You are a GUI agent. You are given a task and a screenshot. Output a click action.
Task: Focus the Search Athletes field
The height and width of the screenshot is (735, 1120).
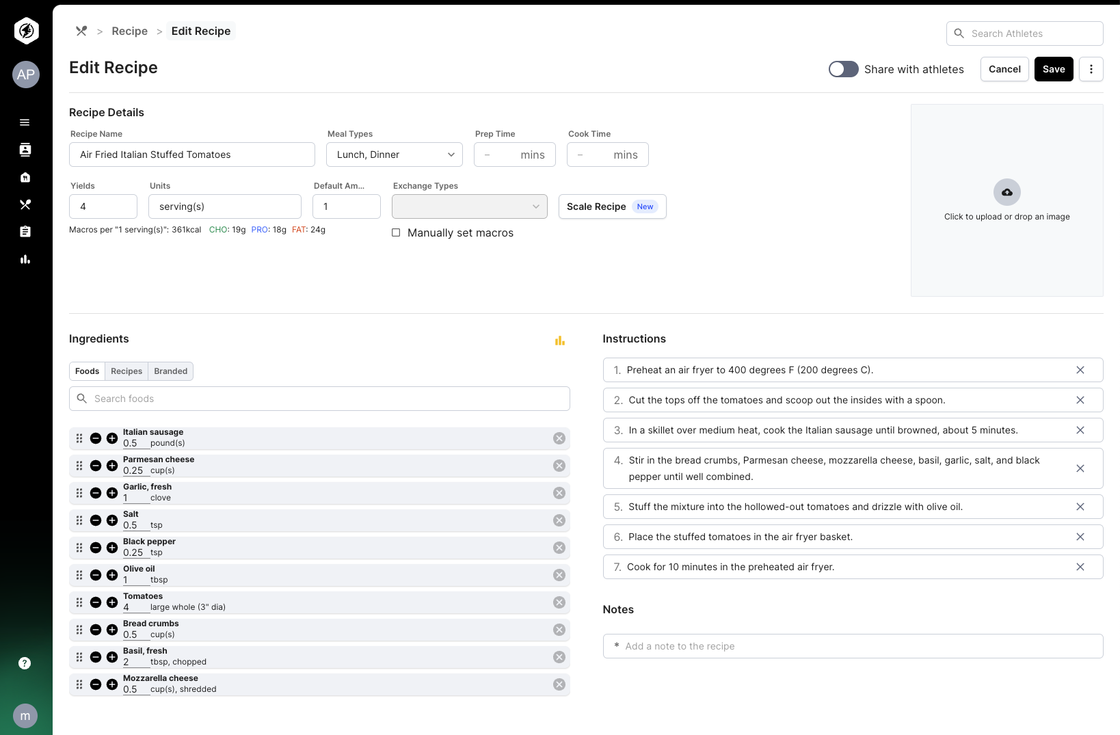click(x=1025, y=34)
